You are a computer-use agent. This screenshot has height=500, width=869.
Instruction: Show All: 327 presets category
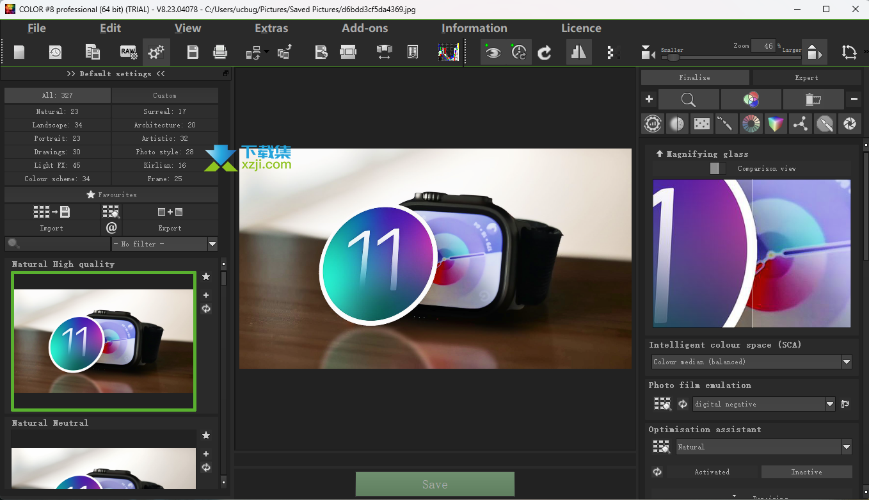click(x=58, y=95)
